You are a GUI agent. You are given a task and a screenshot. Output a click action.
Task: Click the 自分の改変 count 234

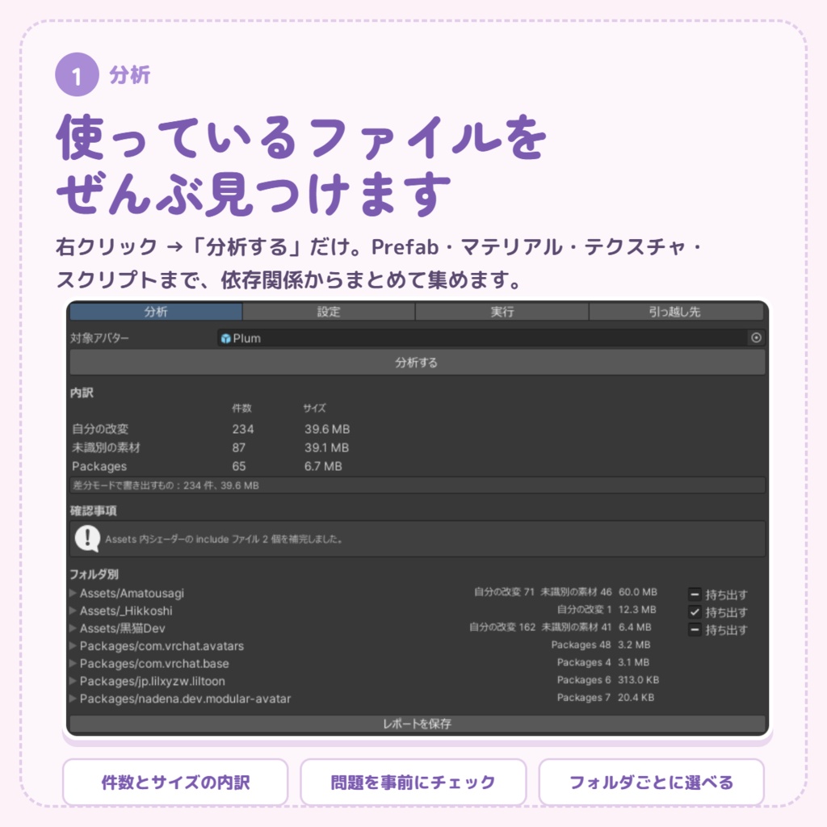point(243,430)
